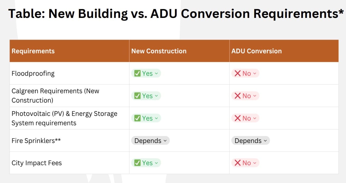The image size is (346, 183).
Task: Click red X icon in Calgreen row
Action: [x=238, y=96]
